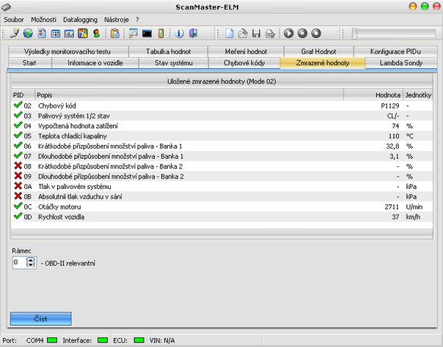Click the save floppy disk icon

pyautogui.click(x=256, y=33)
